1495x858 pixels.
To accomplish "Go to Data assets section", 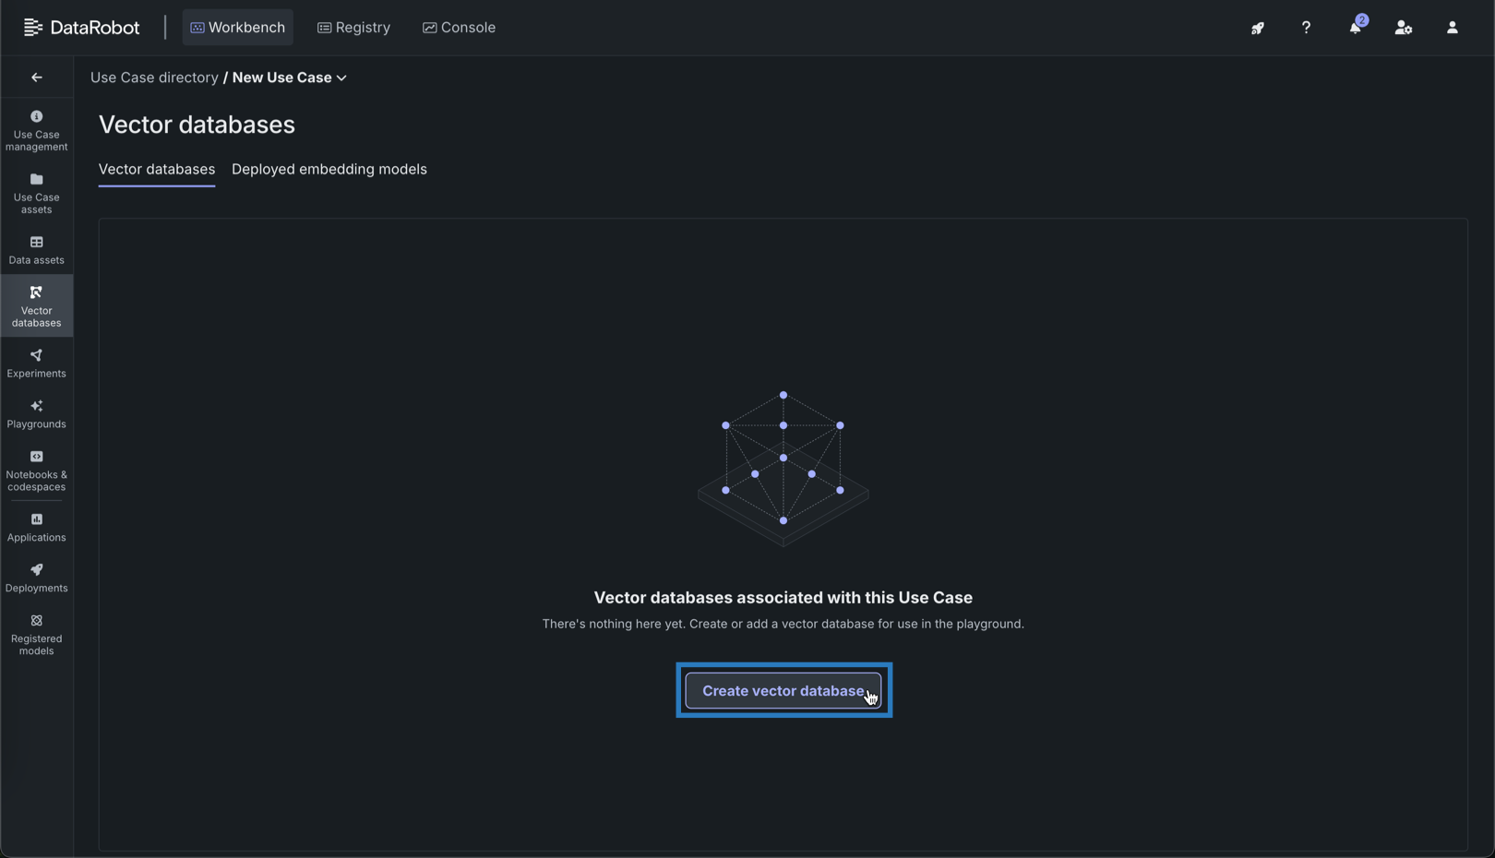I will (36, 250).
